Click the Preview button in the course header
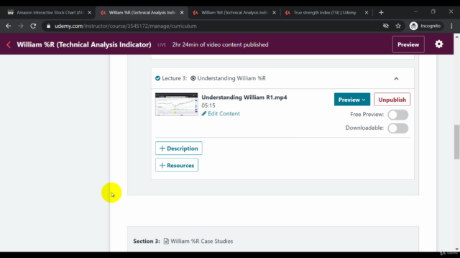 (408, 44)
